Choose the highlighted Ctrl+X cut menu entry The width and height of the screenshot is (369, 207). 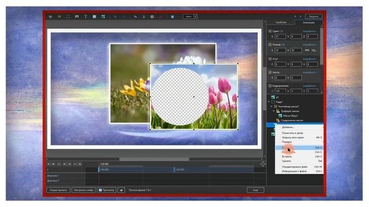tap(299, 148)
